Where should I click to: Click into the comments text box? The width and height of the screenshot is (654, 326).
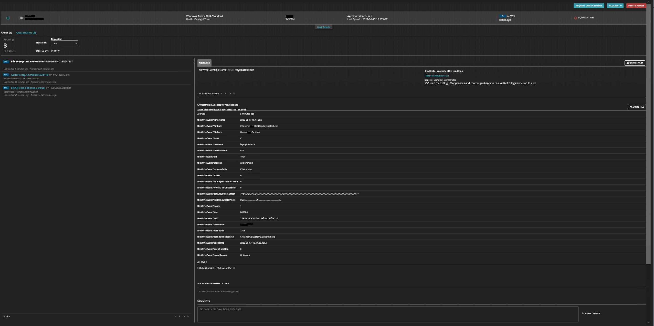coord(388,314)
